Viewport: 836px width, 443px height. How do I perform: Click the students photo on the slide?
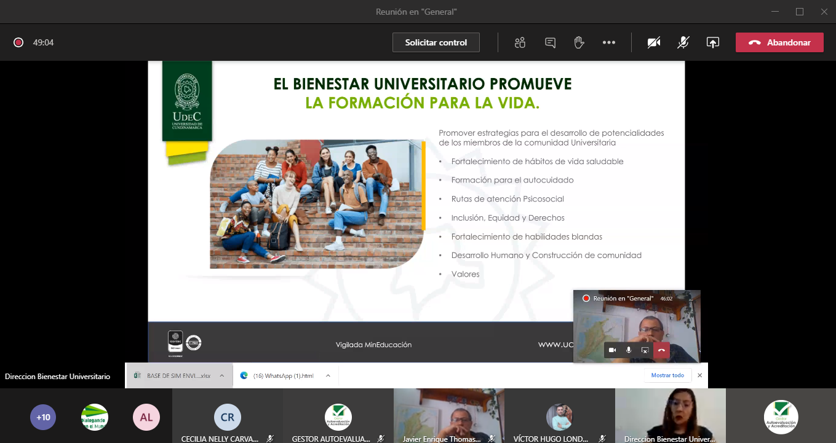[x=317, y=204]
